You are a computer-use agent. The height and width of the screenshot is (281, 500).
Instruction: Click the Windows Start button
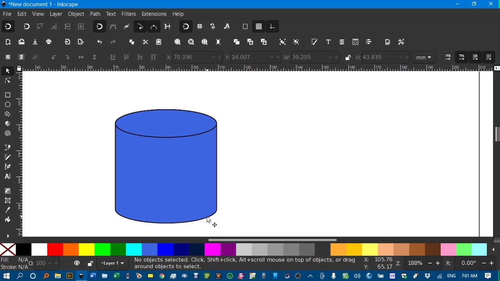click(7, 276)
